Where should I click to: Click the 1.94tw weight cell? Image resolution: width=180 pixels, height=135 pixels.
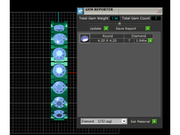pos(141,40)
